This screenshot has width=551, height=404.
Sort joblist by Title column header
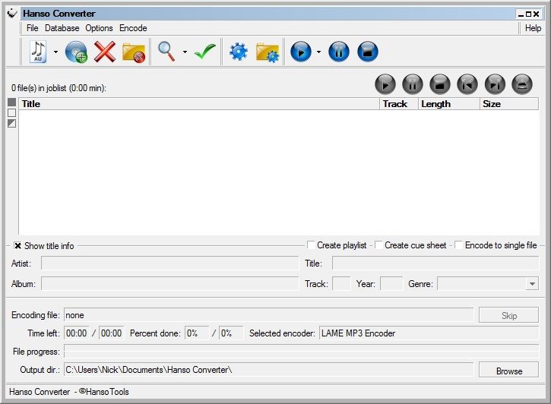[x=199, y=104]
